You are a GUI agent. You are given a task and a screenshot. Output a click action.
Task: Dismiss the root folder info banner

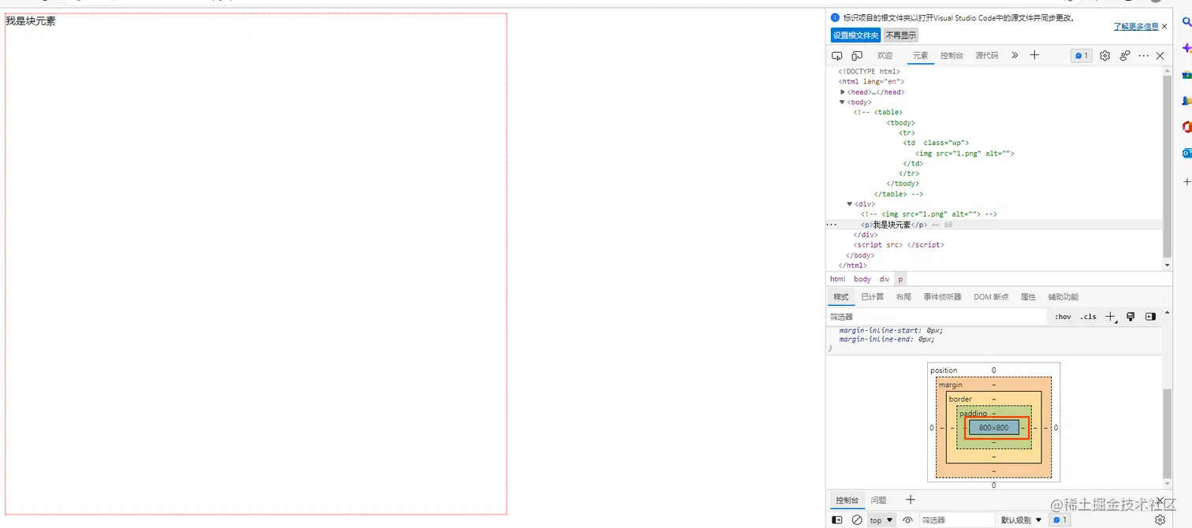tap(1164, 26)
